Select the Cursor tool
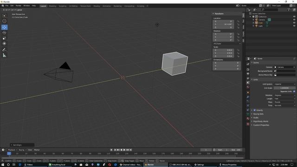The height and width of the screenshot is (167, 297). coord(4,21)
